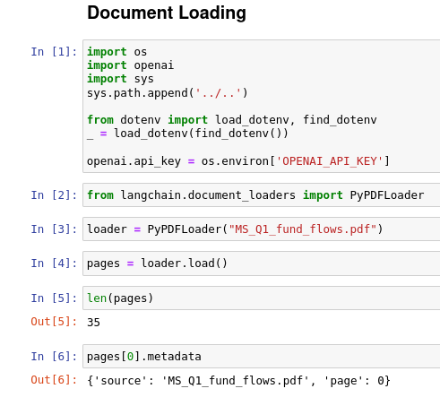Click the loader = PyPDFLoader cell

coord(261,229)
